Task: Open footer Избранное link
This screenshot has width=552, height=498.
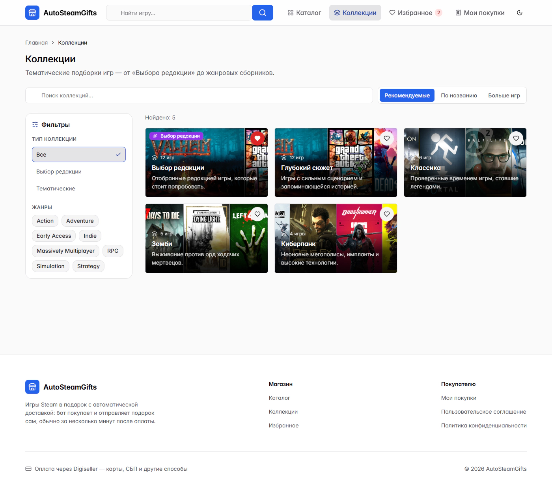Action: click(284, 425)
